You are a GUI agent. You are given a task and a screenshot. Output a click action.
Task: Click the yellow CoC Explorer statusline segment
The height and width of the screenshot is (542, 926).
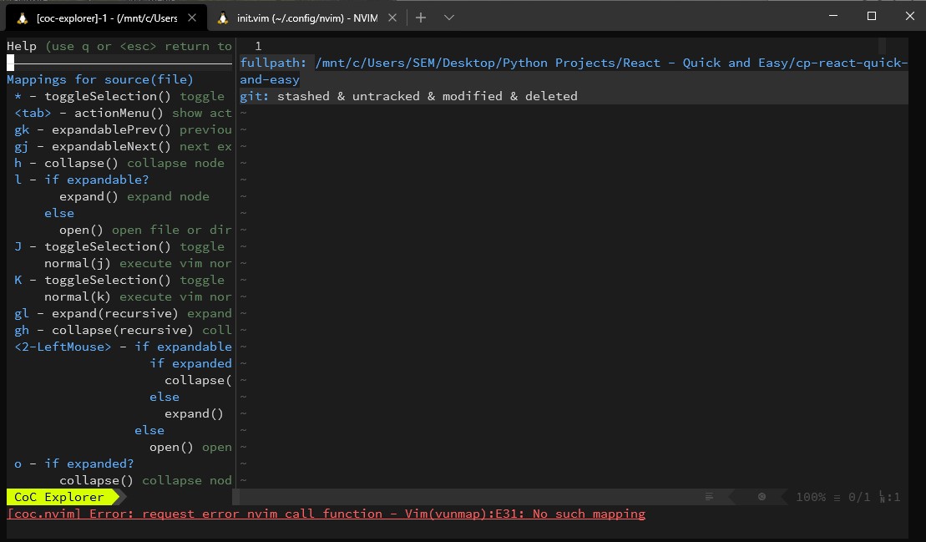[x=58, y=497]
